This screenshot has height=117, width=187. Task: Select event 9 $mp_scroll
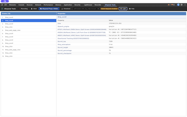coord(29,43)
